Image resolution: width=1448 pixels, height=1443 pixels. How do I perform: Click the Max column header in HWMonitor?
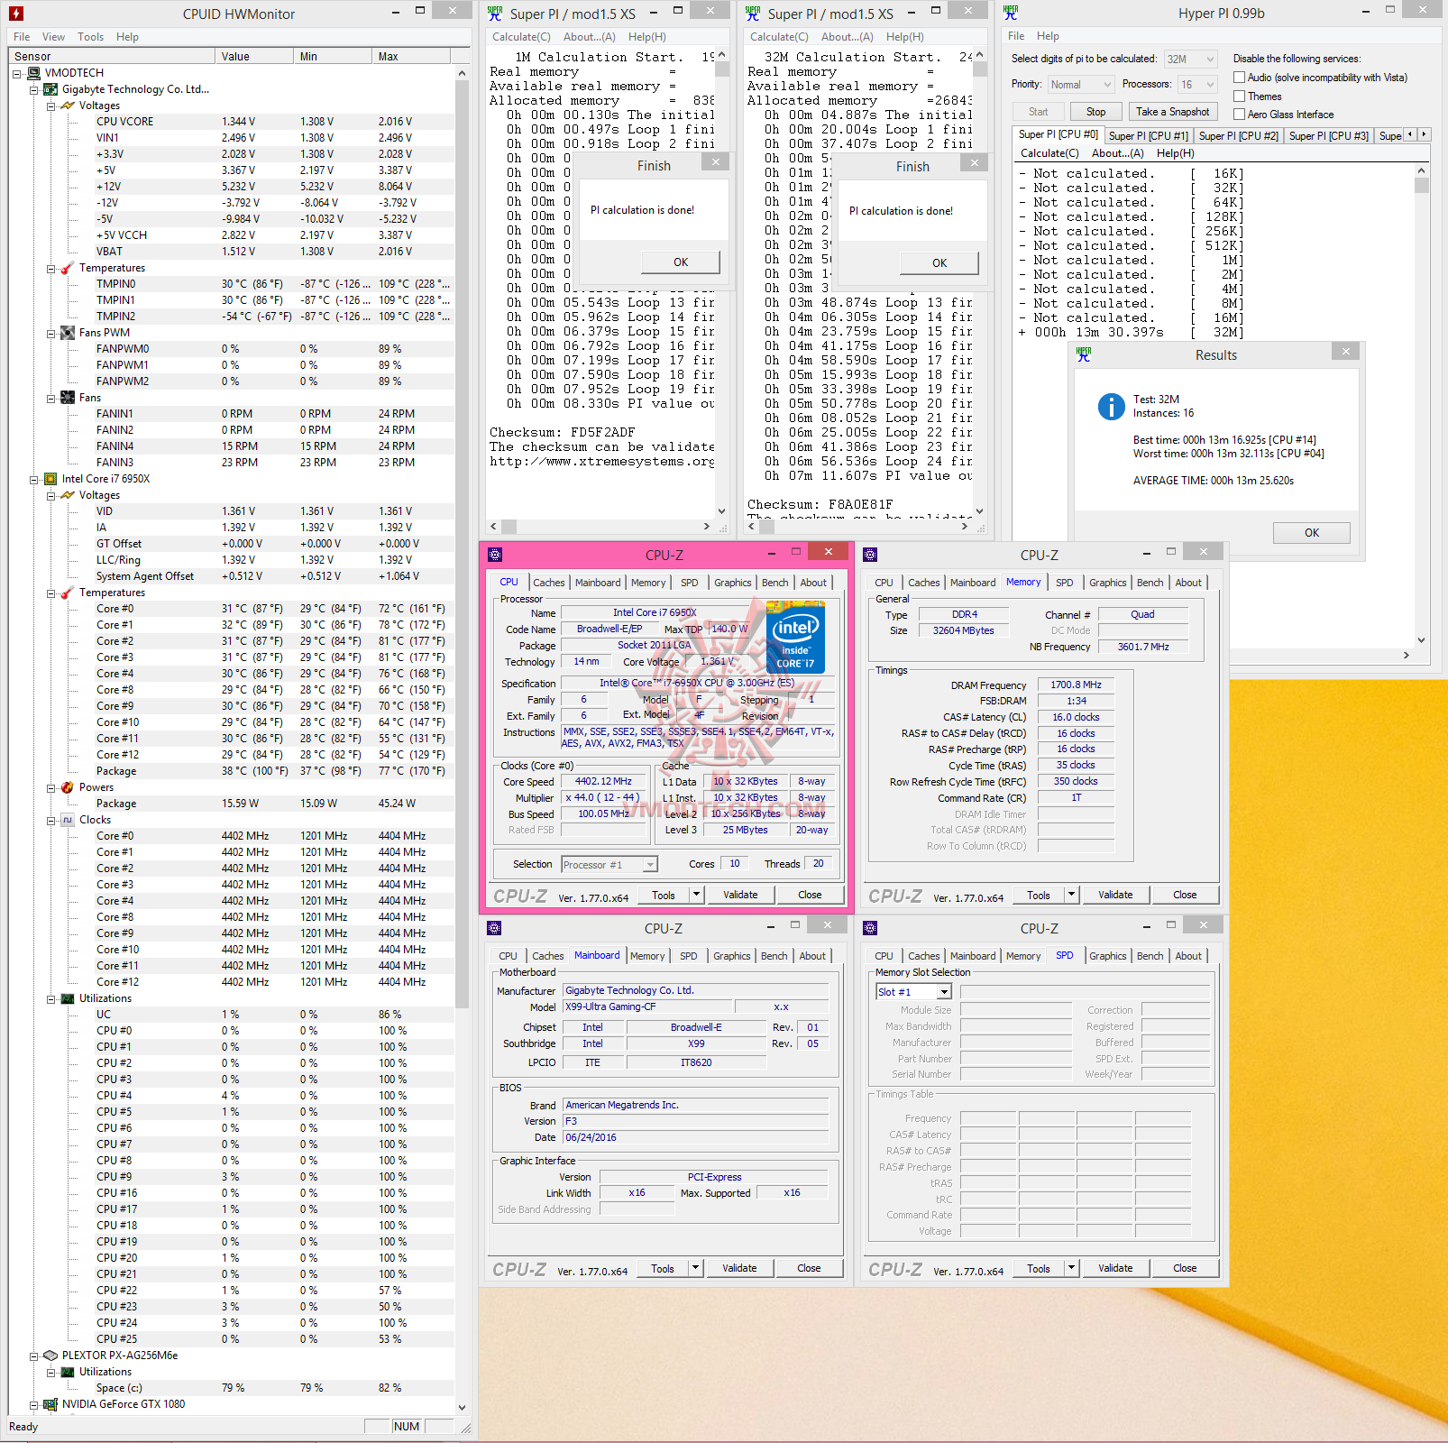pos(413,56)
